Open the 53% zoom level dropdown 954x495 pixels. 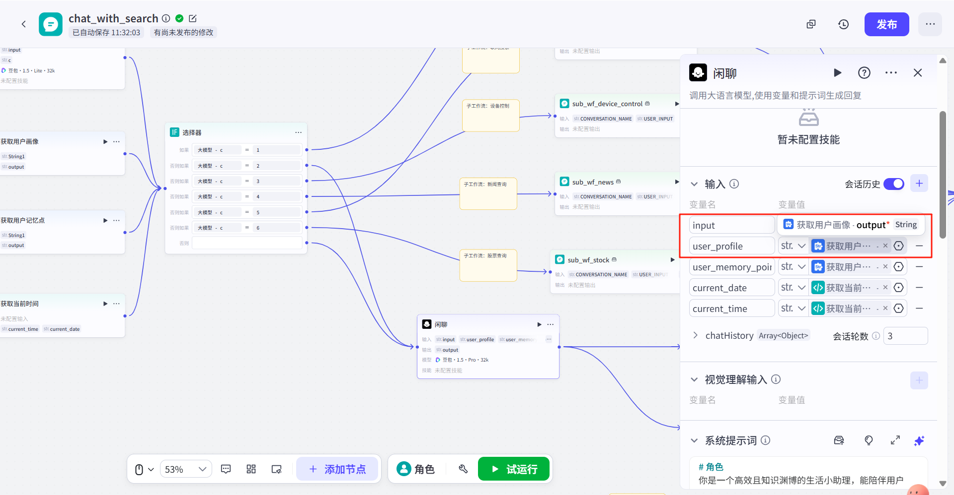coord(186,469)
